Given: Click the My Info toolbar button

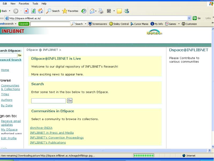Looking at the screenshot, I should [x=157, y=24].
